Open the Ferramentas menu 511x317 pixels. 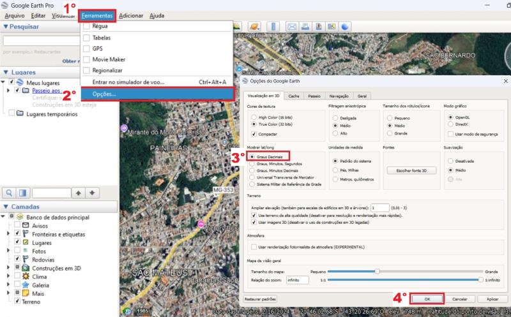97,15
